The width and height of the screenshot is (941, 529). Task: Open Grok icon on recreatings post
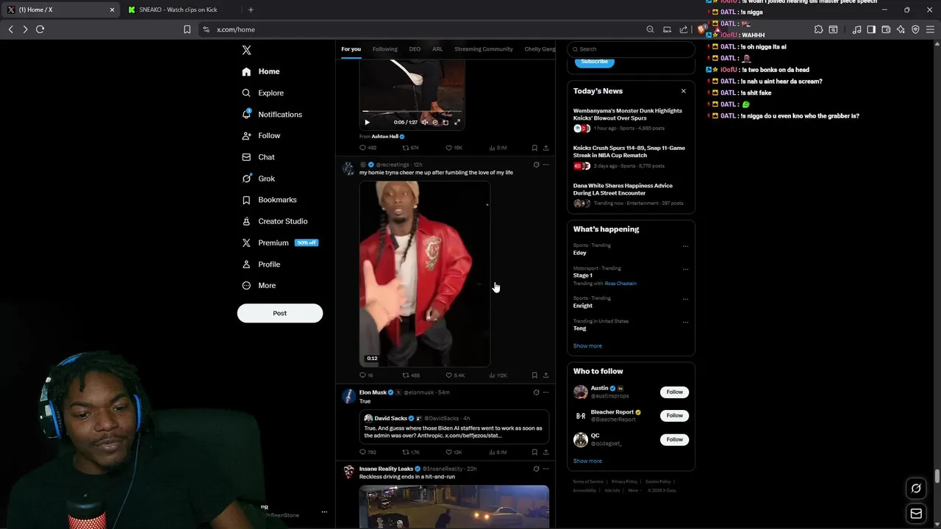click(536, 165)
